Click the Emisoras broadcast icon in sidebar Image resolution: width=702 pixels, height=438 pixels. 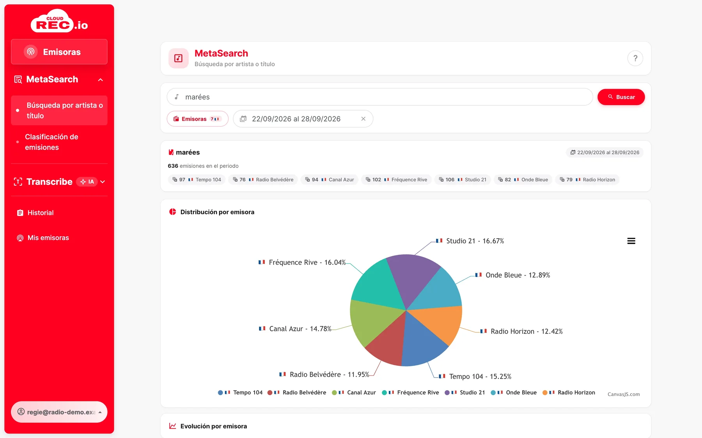click(31, 52)
